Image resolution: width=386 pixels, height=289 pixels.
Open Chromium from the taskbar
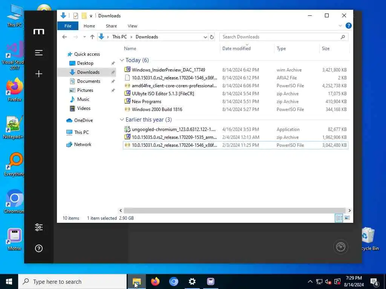pyautogui.click(x=173, y=281)
